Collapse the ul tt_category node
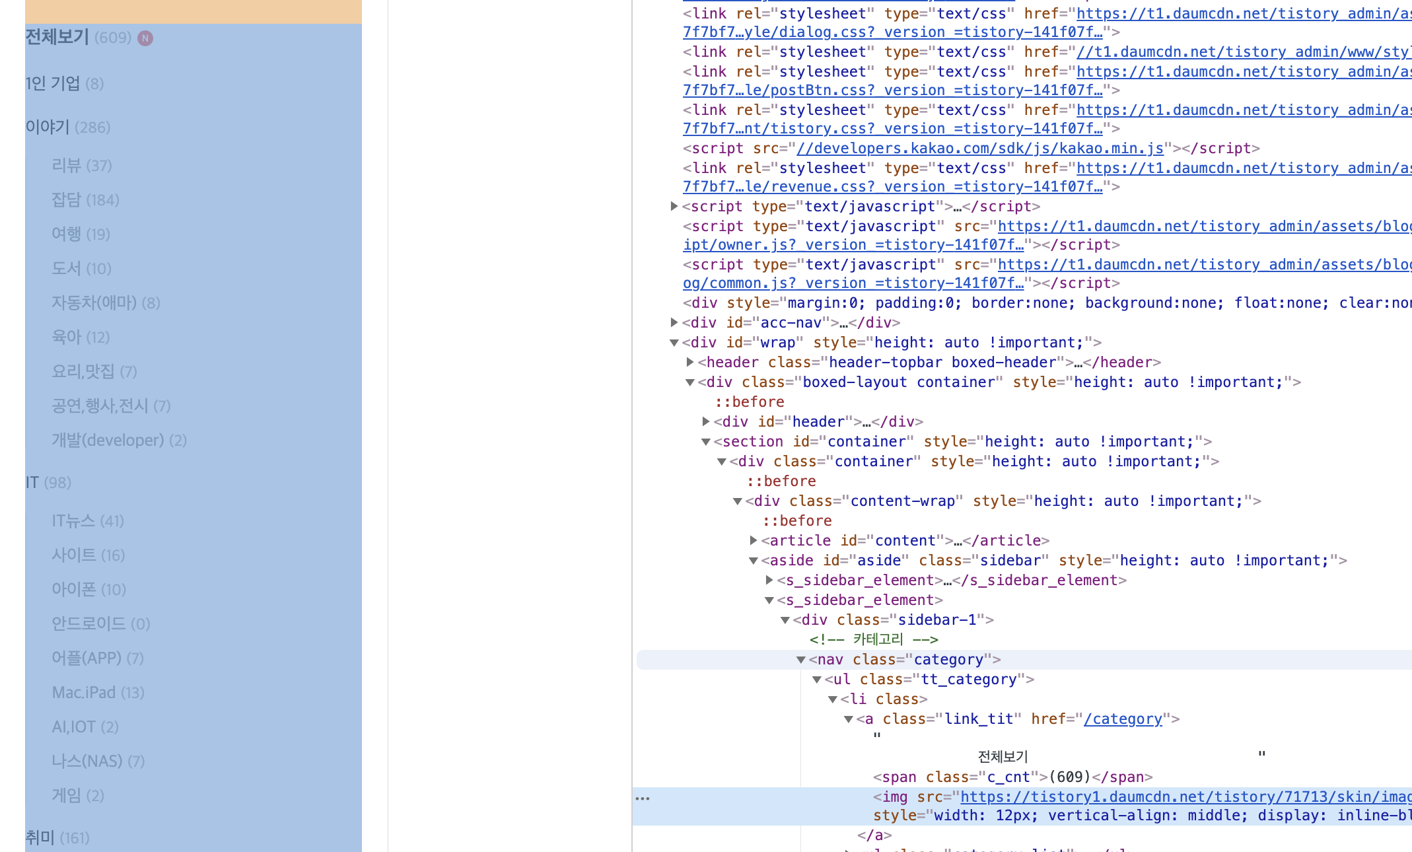This screenshot has height=852, width=1412. pos(816,679)
